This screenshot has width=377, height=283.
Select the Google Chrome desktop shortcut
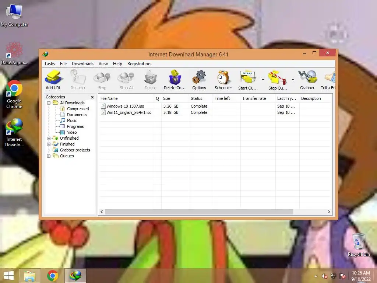pyautogui.click(x=14, y=94)
